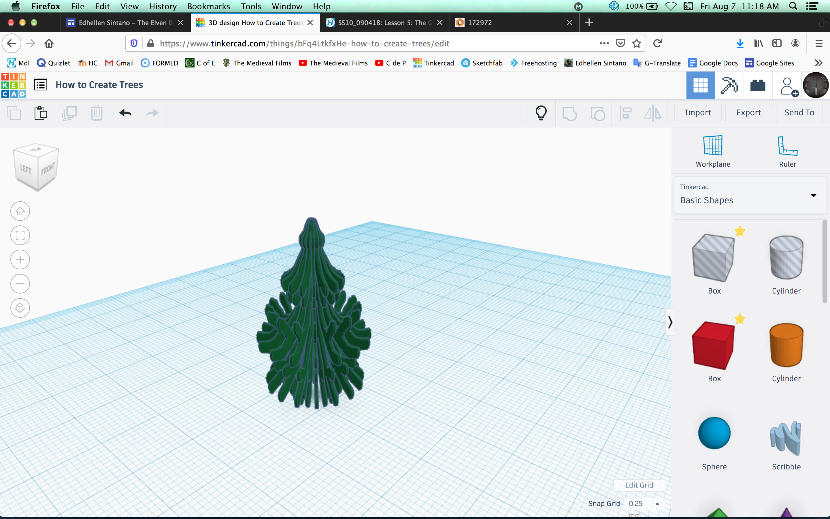The height and width of the screenshot is (519, 830).
Task: Click the Paste clipboard icon
Action: pyautogui.click(x=40, y=113)
